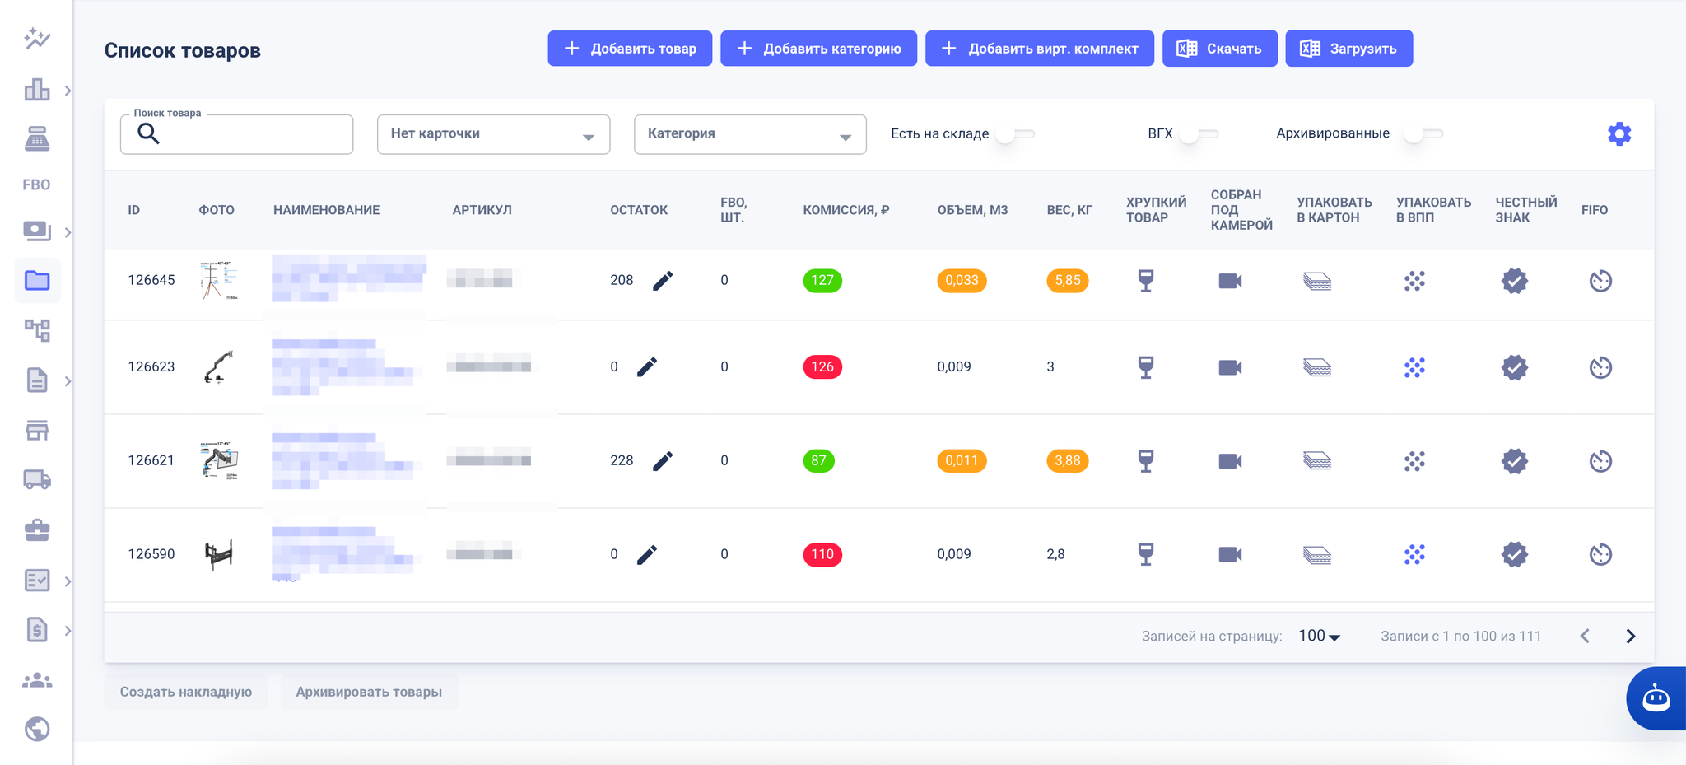Screen dimensions: 1686x765
Task: Open chat bot assistant button
Action: coord(1656,698)
